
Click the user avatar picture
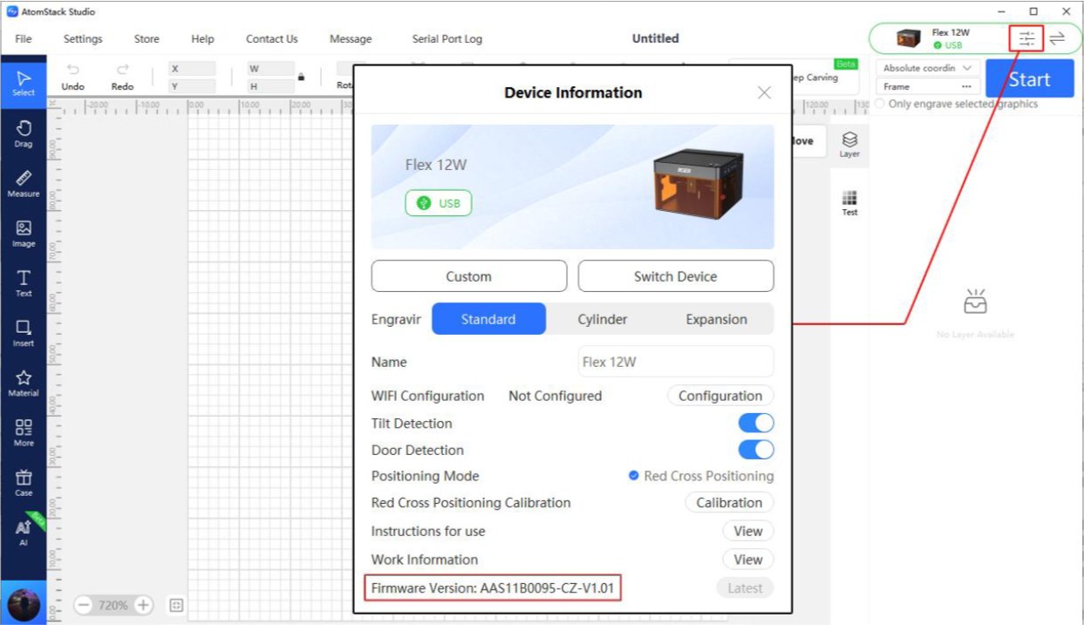click(x=24, y=605)
